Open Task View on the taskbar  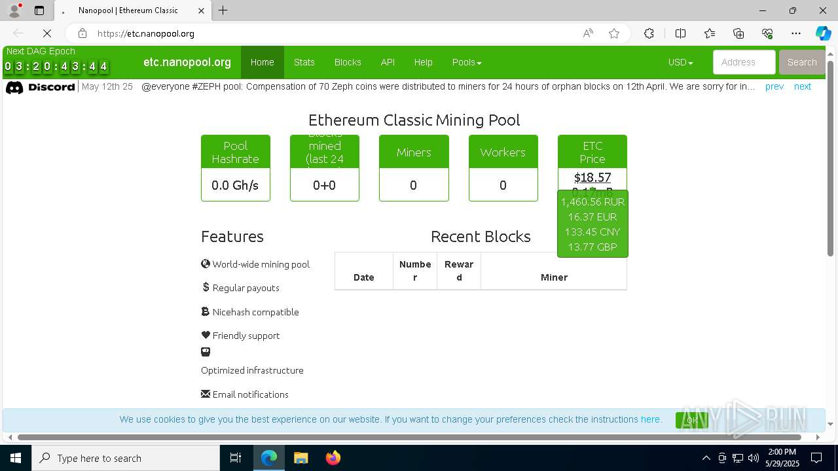coord(236,458)
